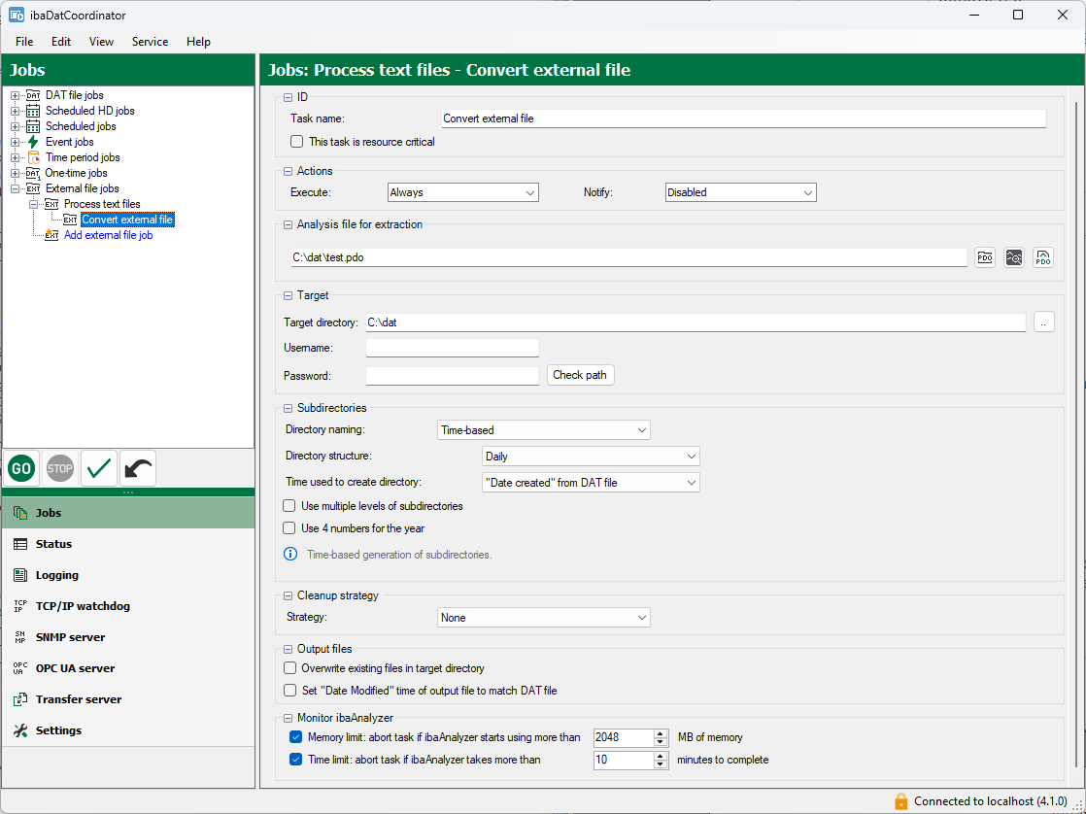Click the Process text files EXT icon
Screen dimensions: 1086x814
point(51,204)
